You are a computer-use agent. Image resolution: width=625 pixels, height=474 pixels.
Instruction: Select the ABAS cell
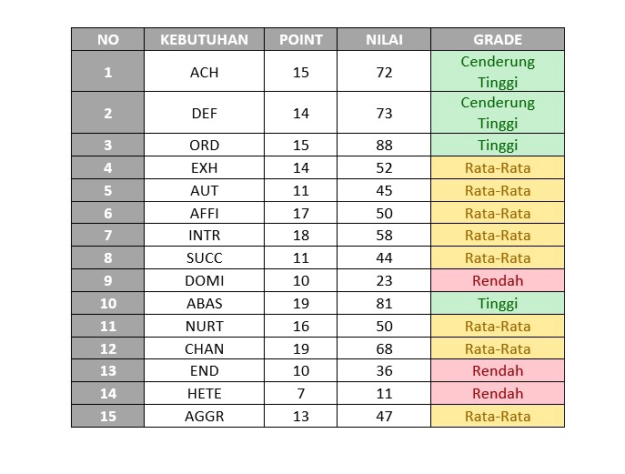click(x=204, y=304)
